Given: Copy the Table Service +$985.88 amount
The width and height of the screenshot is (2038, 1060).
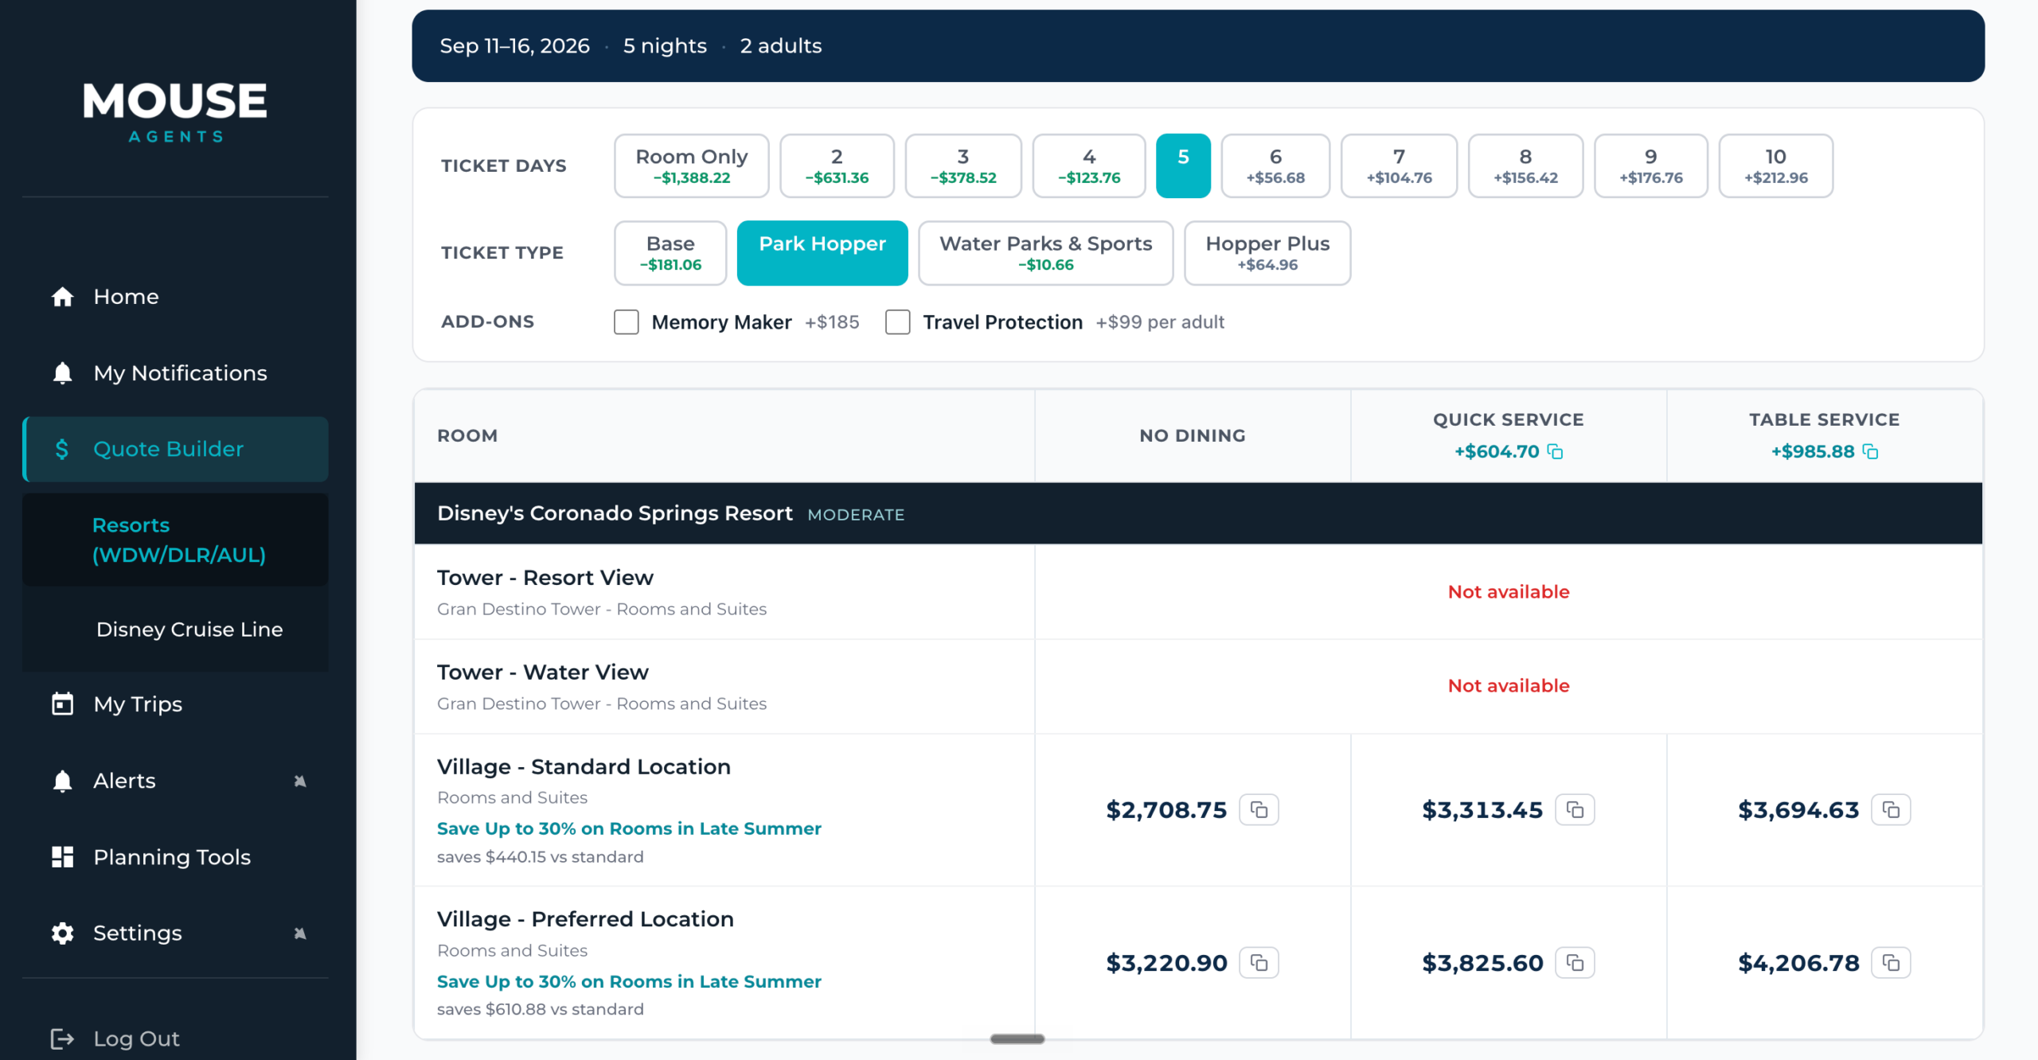Looking at the screenshot, I should 1870,452.
